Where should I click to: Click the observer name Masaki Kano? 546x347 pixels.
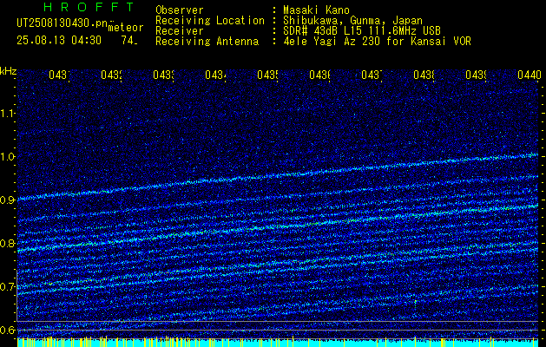(317, 10)
